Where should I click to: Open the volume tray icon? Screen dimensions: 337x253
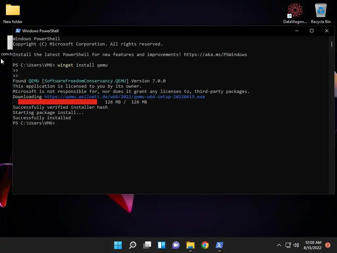(296, 245)
